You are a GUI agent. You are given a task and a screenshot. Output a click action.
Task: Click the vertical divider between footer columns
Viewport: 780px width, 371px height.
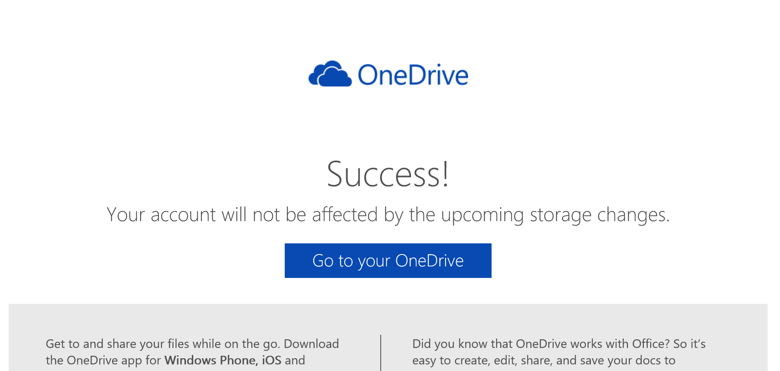pyautogui.click(x=381, y=353)
